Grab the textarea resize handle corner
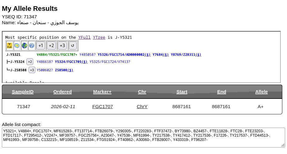This screenshot has width=287, height=154. tap(283, 145)
